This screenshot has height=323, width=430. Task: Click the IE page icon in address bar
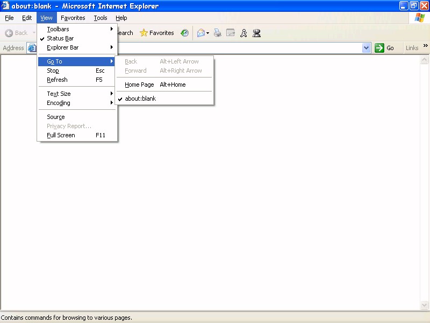pyautogui.click(x=32, y=48)
